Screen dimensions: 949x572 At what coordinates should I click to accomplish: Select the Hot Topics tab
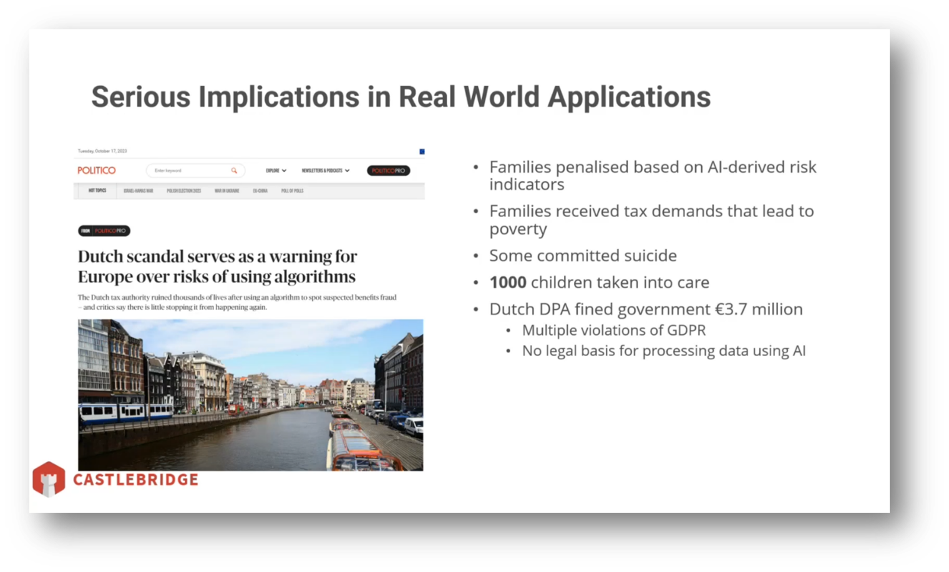coord(97,191)
